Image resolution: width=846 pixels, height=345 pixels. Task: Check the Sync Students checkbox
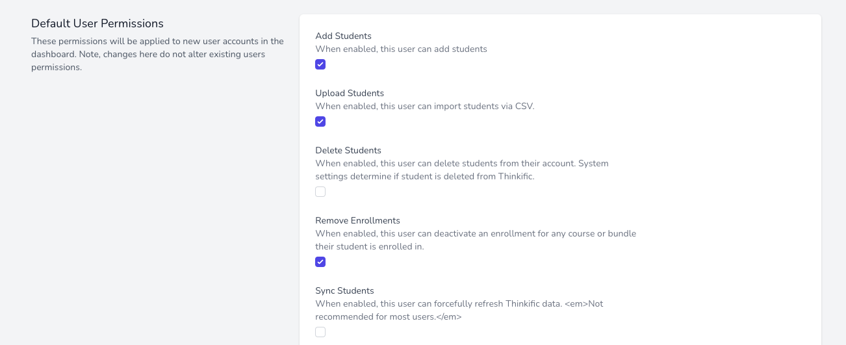320,332
